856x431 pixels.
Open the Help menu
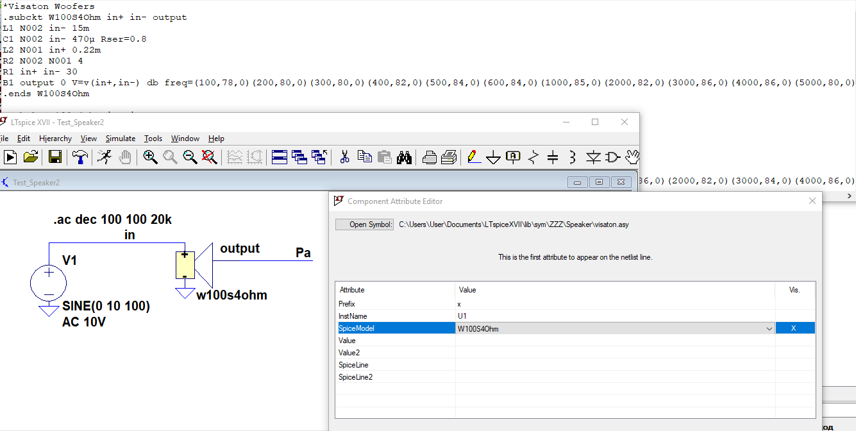pyautogui.click(x=217, y=139)
